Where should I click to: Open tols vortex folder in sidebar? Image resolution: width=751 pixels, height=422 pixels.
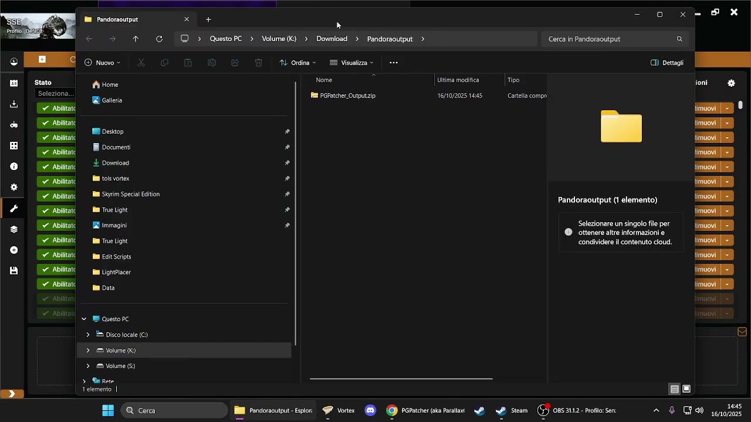tap(111, 179)
